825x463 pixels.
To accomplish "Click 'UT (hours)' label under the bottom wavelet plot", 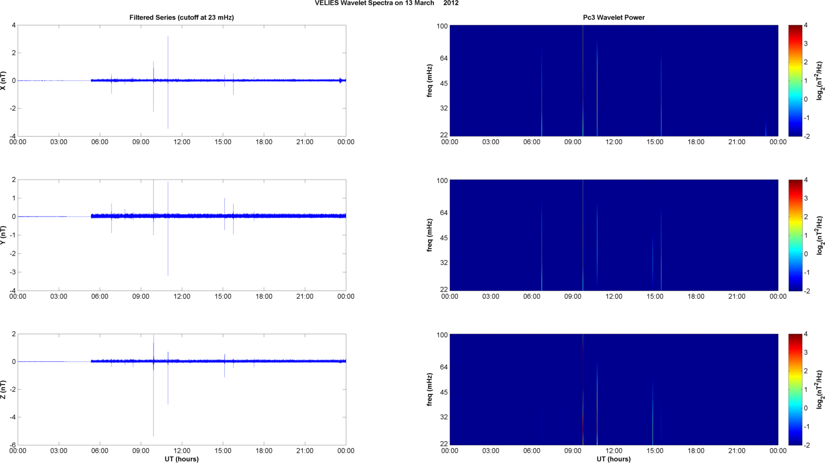I will point(614,459).
